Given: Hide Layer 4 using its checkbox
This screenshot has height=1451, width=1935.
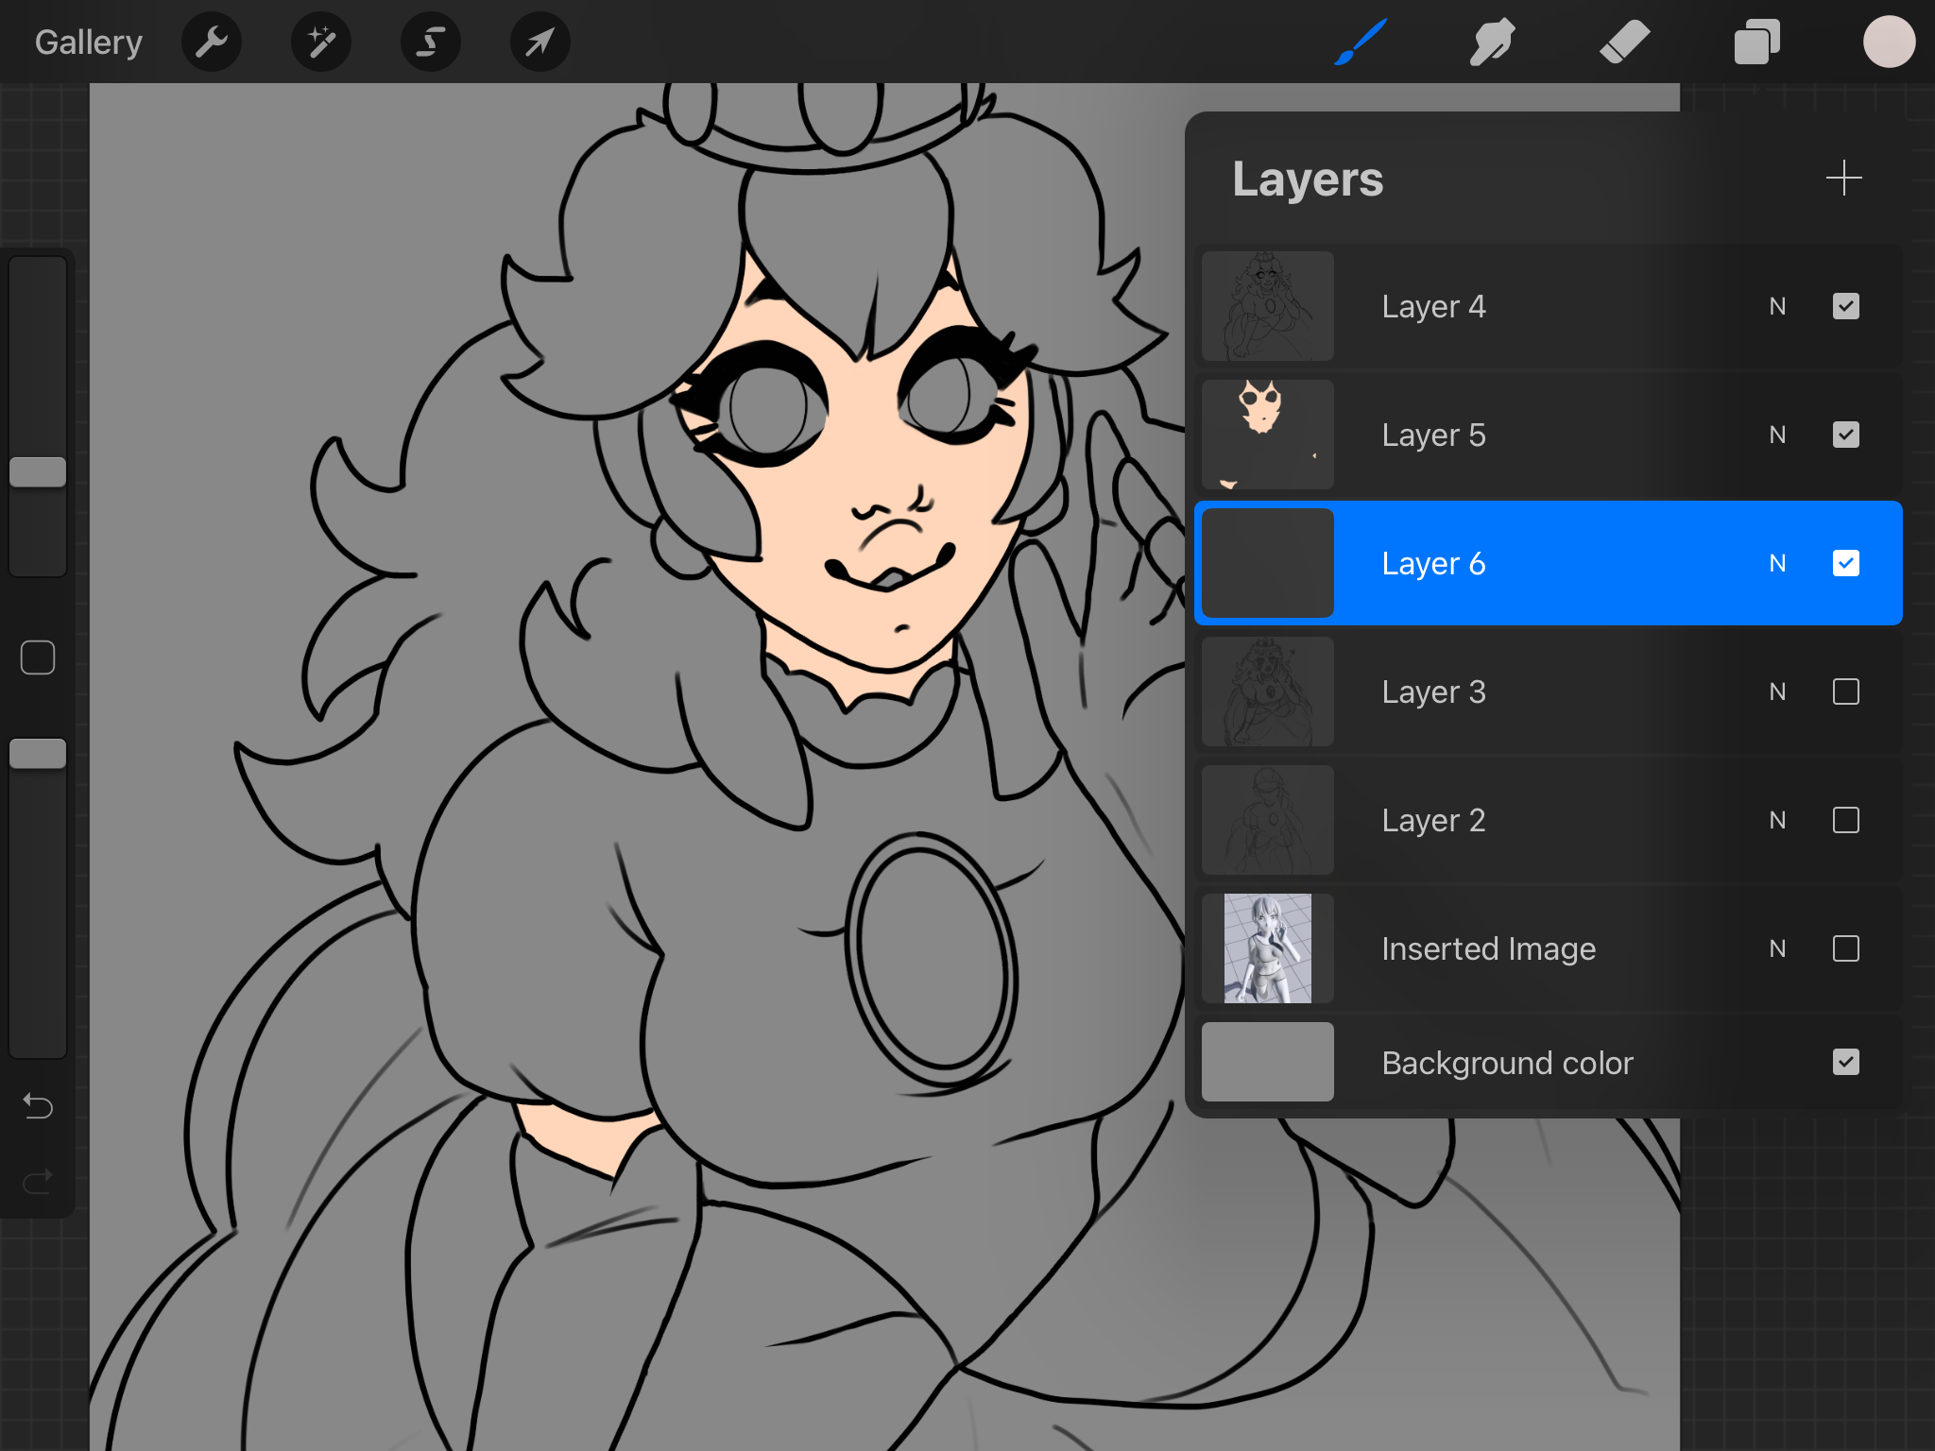Looking at the screenshot, I should pyautogui.click(x=1846, y=306).
